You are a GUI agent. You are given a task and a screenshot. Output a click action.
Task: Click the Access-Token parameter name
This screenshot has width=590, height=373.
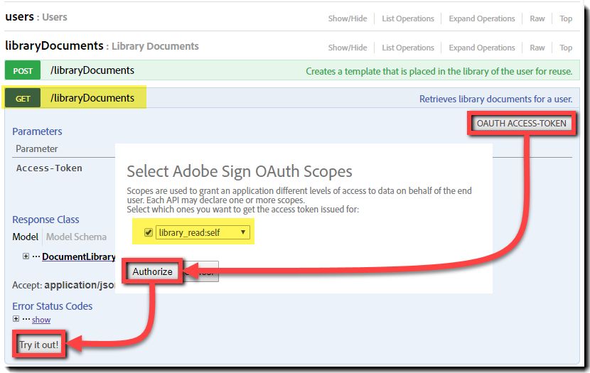pyautogui.click(x=49, y=168)
